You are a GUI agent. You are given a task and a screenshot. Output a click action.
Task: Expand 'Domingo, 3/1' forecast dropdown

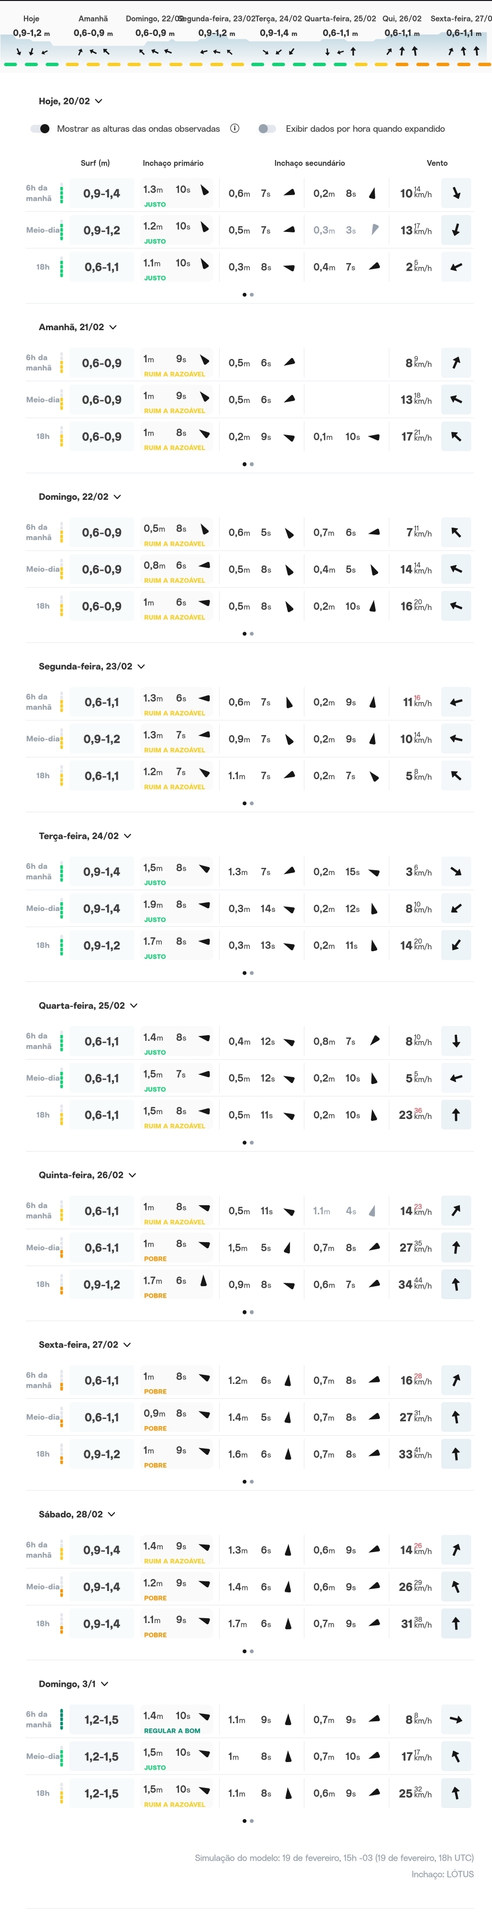105,1683
